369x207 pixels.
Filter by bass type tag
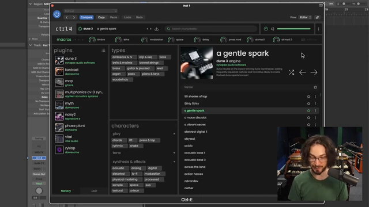coord(164,57)
